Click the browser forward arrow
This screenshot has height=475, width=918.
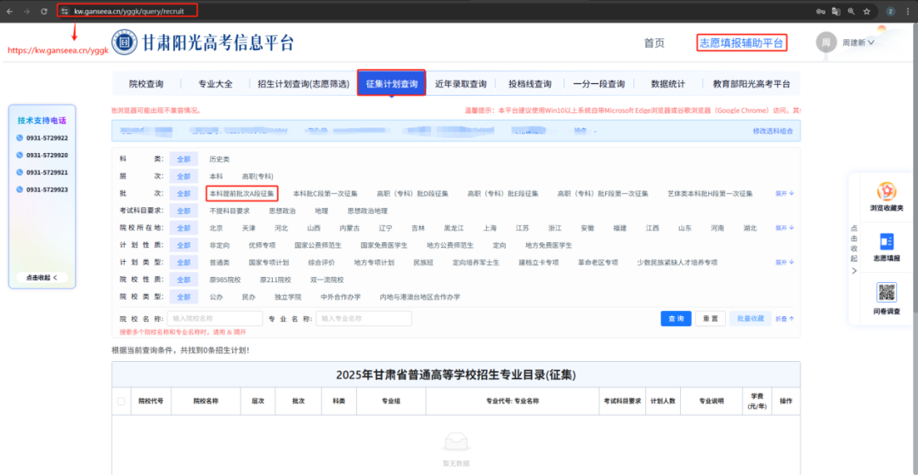(26, 11)
